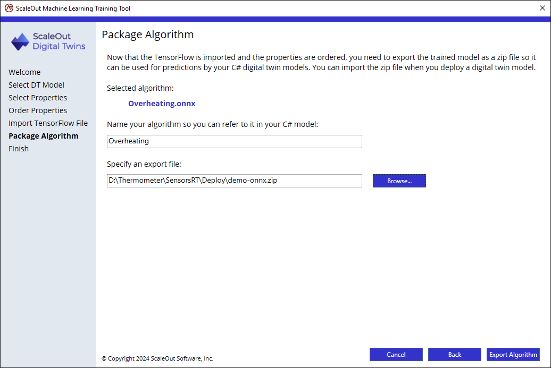Click the window title 'ScaleOut Machine Learning Training Tool'
The height and width of the screenshot is (368, 551).
coord(73,8)
